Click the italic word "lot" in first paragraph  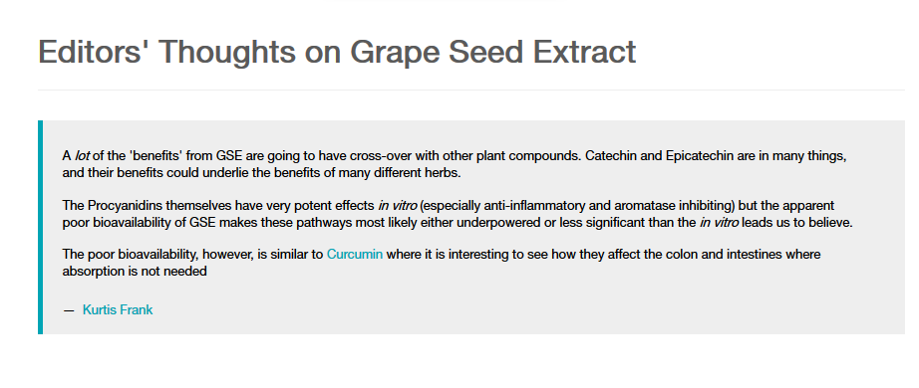[x=82, y=156]
